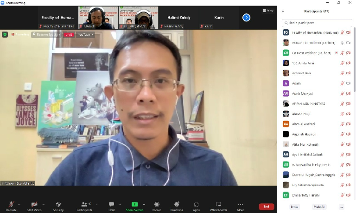Click the red End meeting button
This screenshot has width=356, height=213.
click(x=267, y=207)
